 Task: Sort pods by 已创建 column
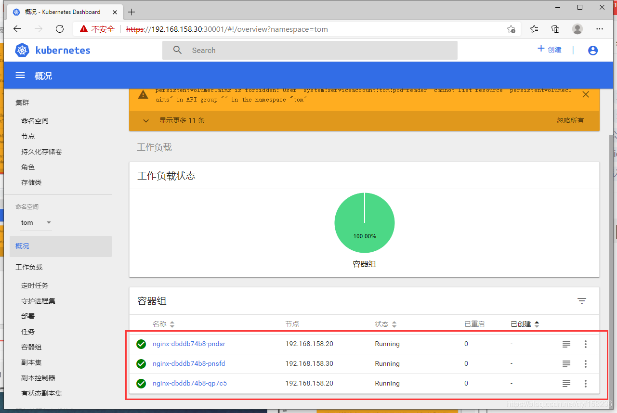coord(525,324)
